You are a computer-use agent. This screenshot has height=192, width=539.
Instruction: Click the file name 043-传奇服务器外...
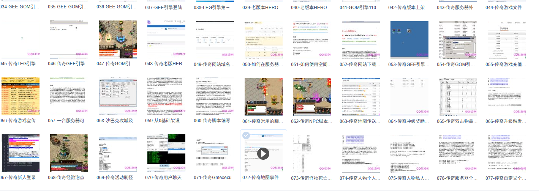[457, 7]
